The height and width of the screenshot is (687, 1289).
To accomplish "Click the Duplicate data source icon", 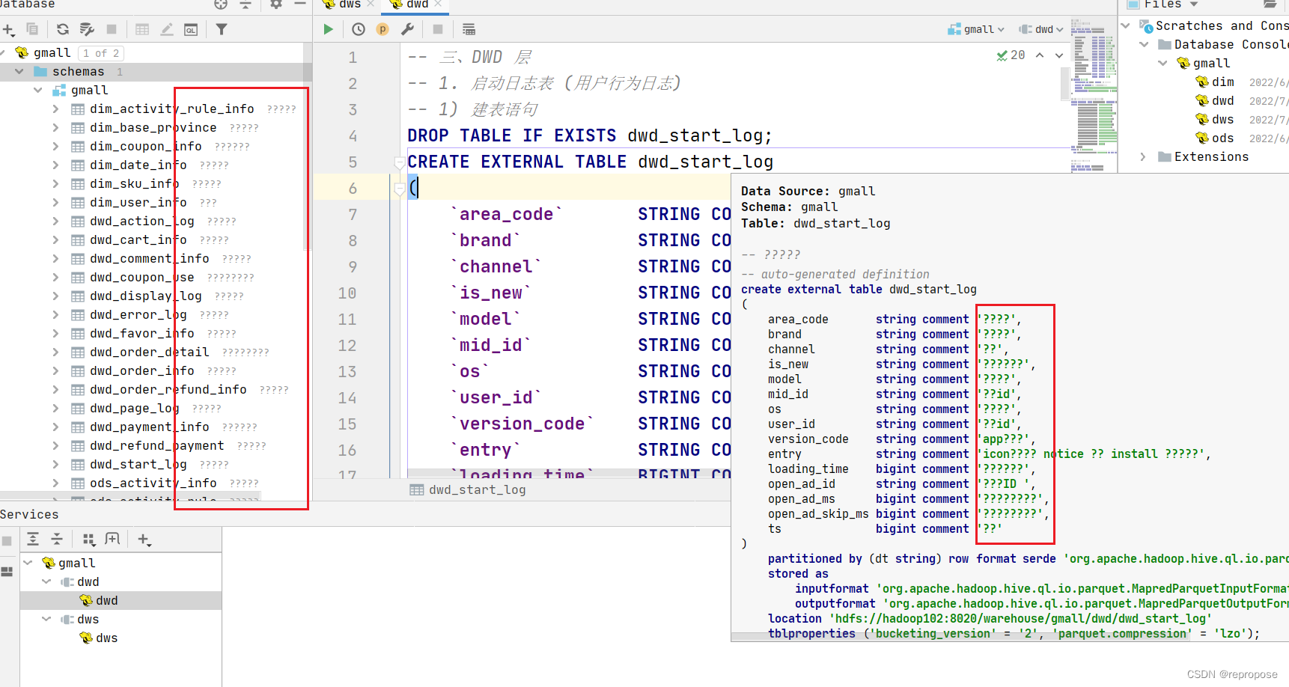I will 32,29.
